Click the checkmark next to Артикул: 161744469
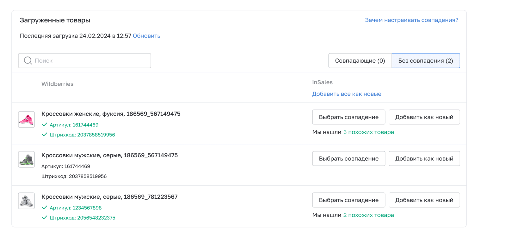The width and height of the screenshot is (506, 235). coord(45,125)
